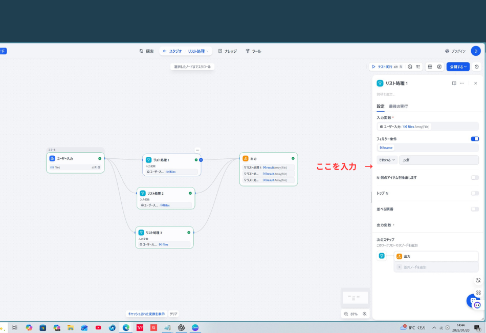The image size is (486, 333).
Task: Open the split-view book icon on node panel
Action: point(453,83)
